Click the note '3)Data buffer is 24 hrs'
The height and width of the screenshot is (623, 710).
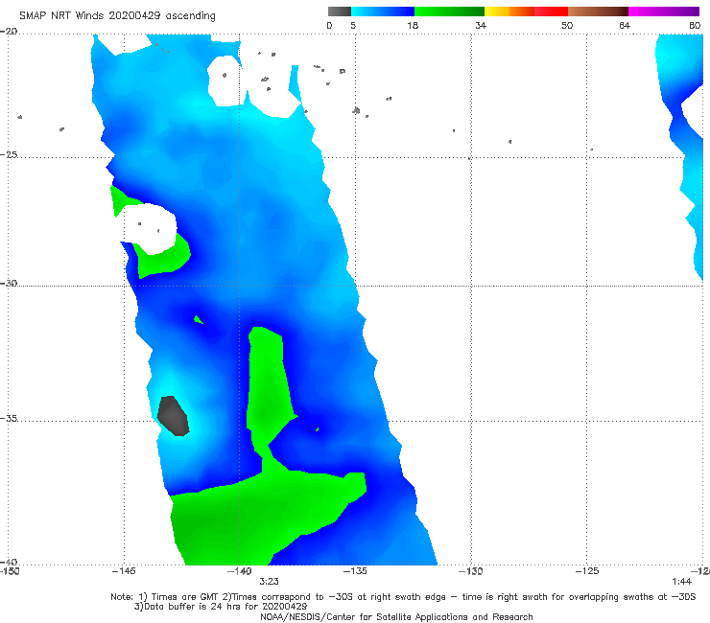(x=221, y=607)
